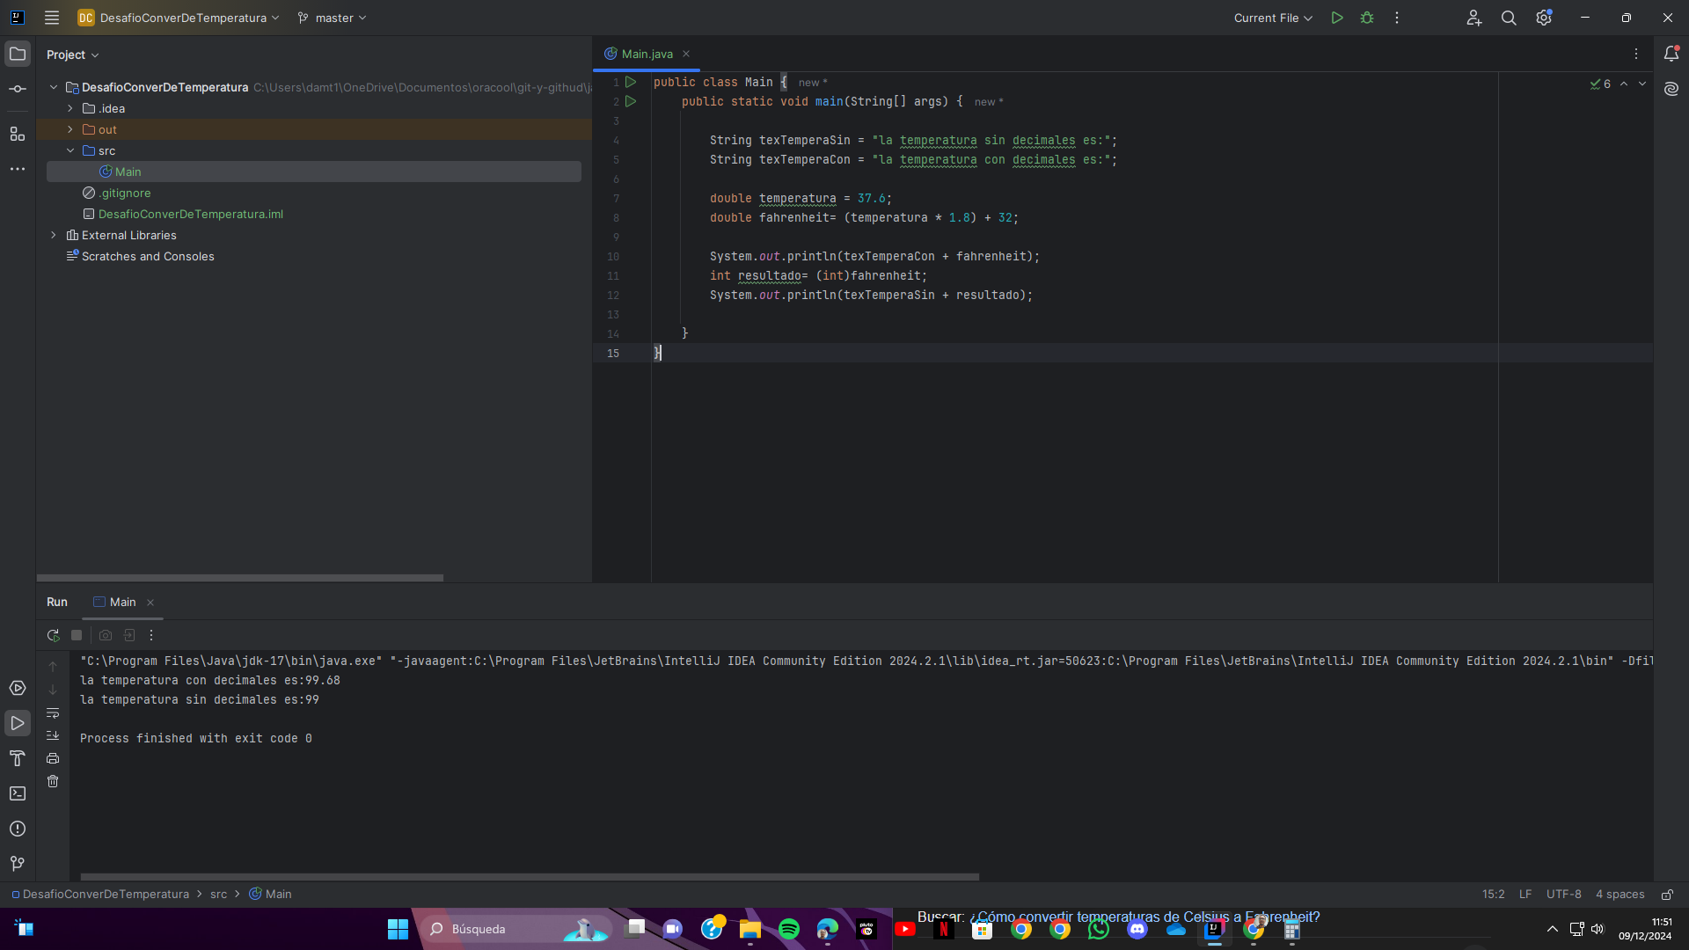Open more run actions menu
The width and height of the screenshot is (1689, 950).
[1397, 18]
